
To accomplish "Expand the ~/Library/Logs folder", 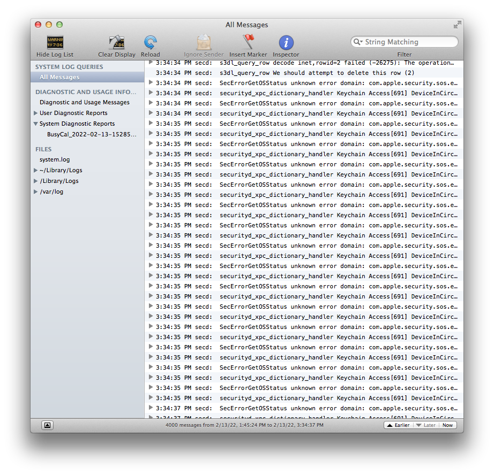I will [x=35, y=170].
